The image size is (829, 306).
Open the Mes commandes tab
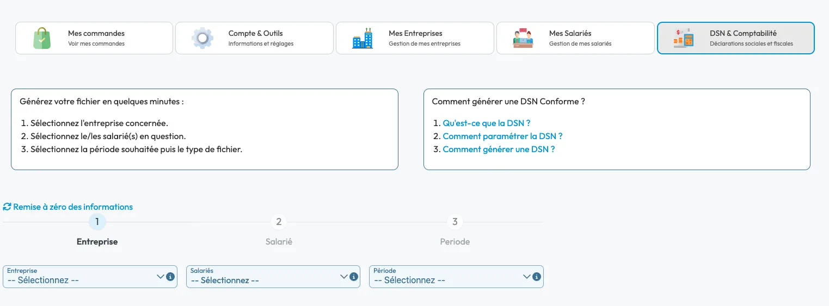tap(94, 38)
